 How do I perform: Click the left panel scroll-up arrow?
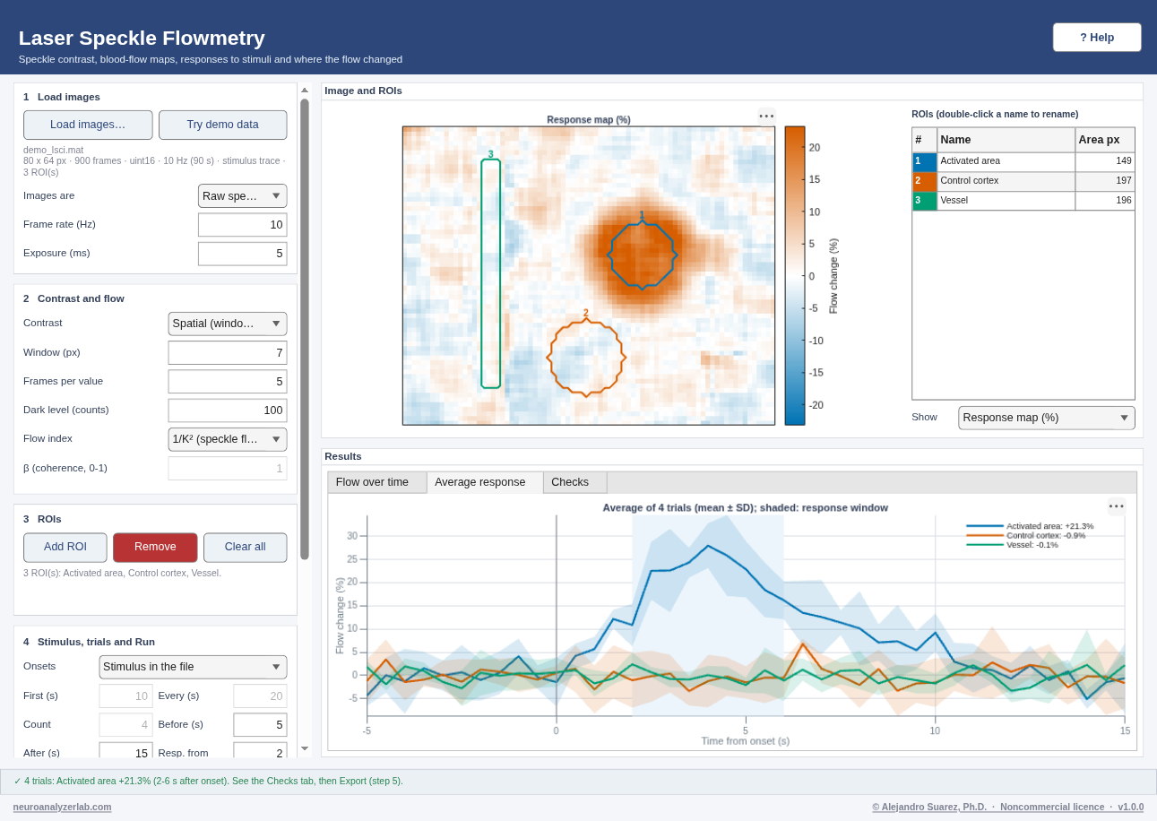pyautogui.click(x=305, y=90)
